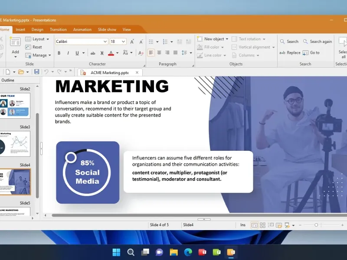This screenshot has height=260, width=347.
Task: Open the Transition ribbon tab
Action: coord(58,29)
